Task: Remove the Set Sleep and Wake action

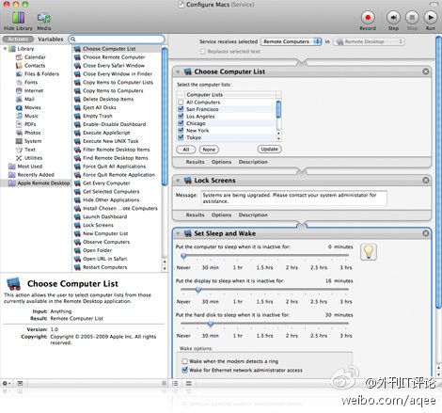Action: tap(426, 233)
